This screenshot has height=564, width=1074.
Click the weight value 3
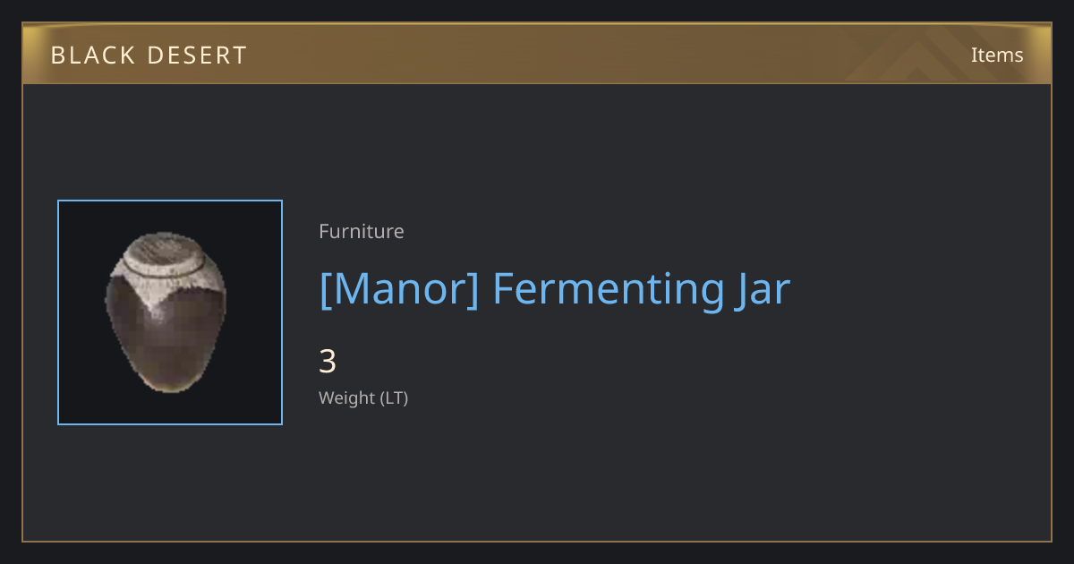pyautogui.click(x=328, y=362)
